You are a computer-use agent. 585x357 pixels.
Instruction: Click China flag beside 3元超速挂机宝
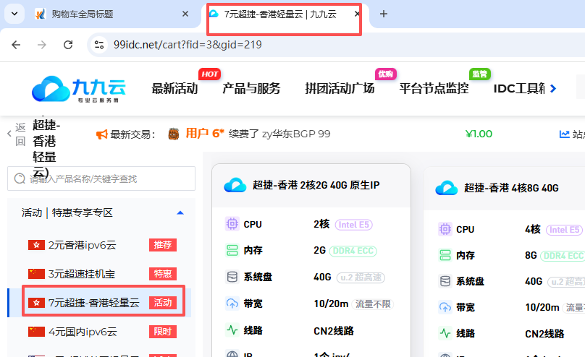click(36, 274)
